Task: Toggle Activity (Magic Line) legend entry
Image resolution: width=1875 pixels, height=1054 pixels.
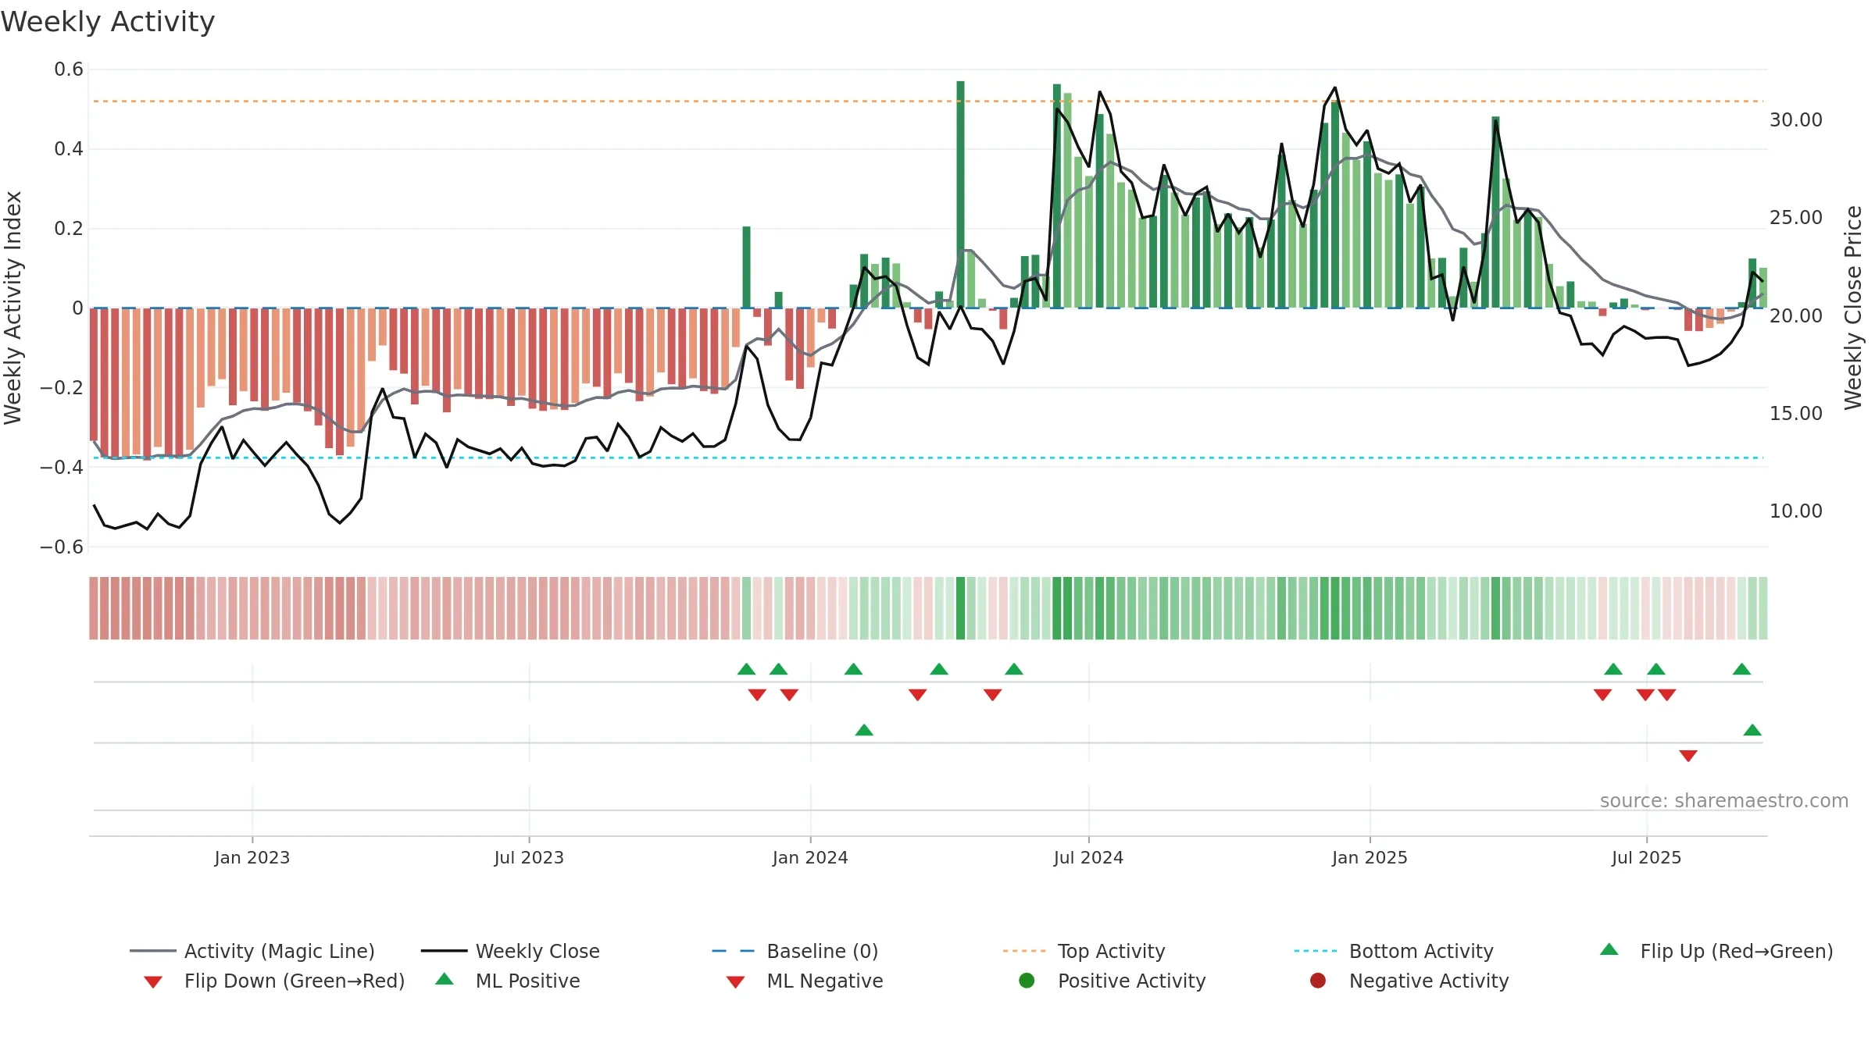Action: pyautogui.click(x=252, y=951)
